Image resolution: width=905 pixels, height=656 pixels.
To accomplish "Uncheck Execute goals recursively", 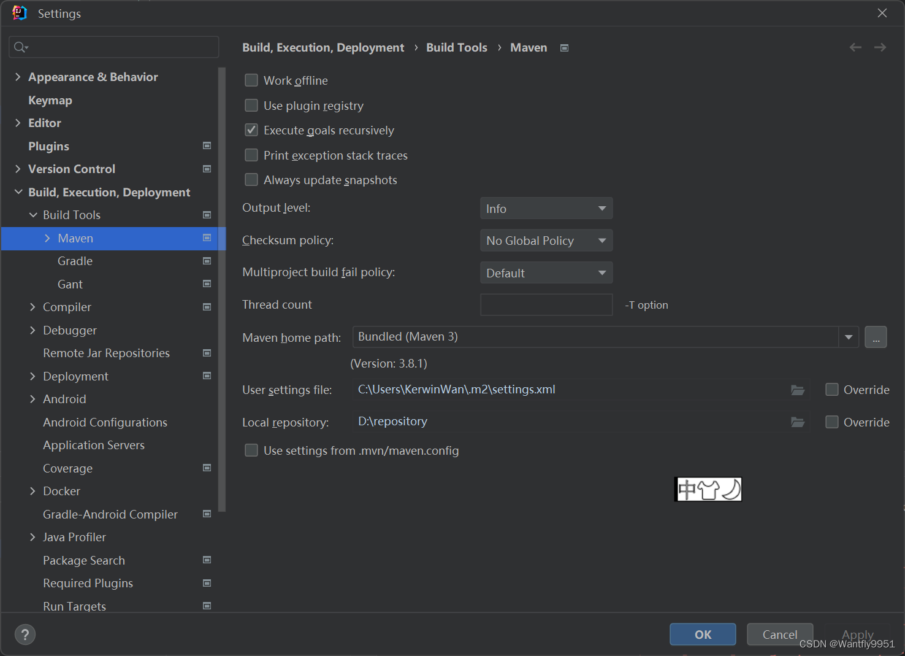I will 251,130.
